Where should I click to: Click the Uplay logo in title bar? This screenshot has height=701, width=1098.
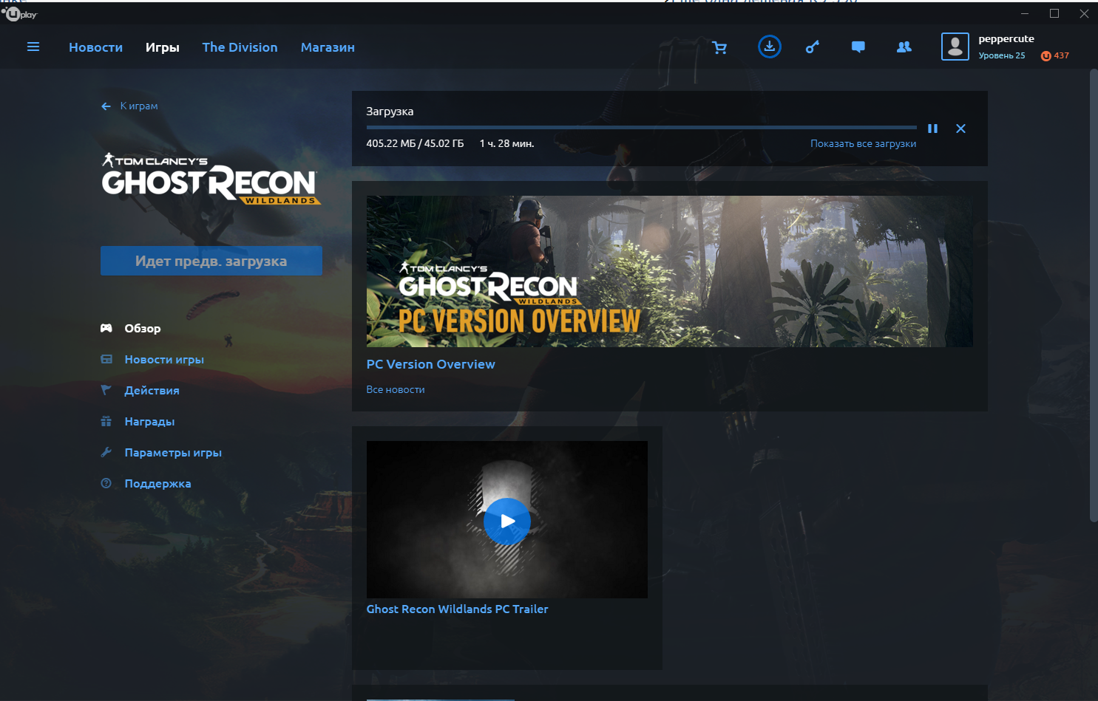(x=20, y=14)
